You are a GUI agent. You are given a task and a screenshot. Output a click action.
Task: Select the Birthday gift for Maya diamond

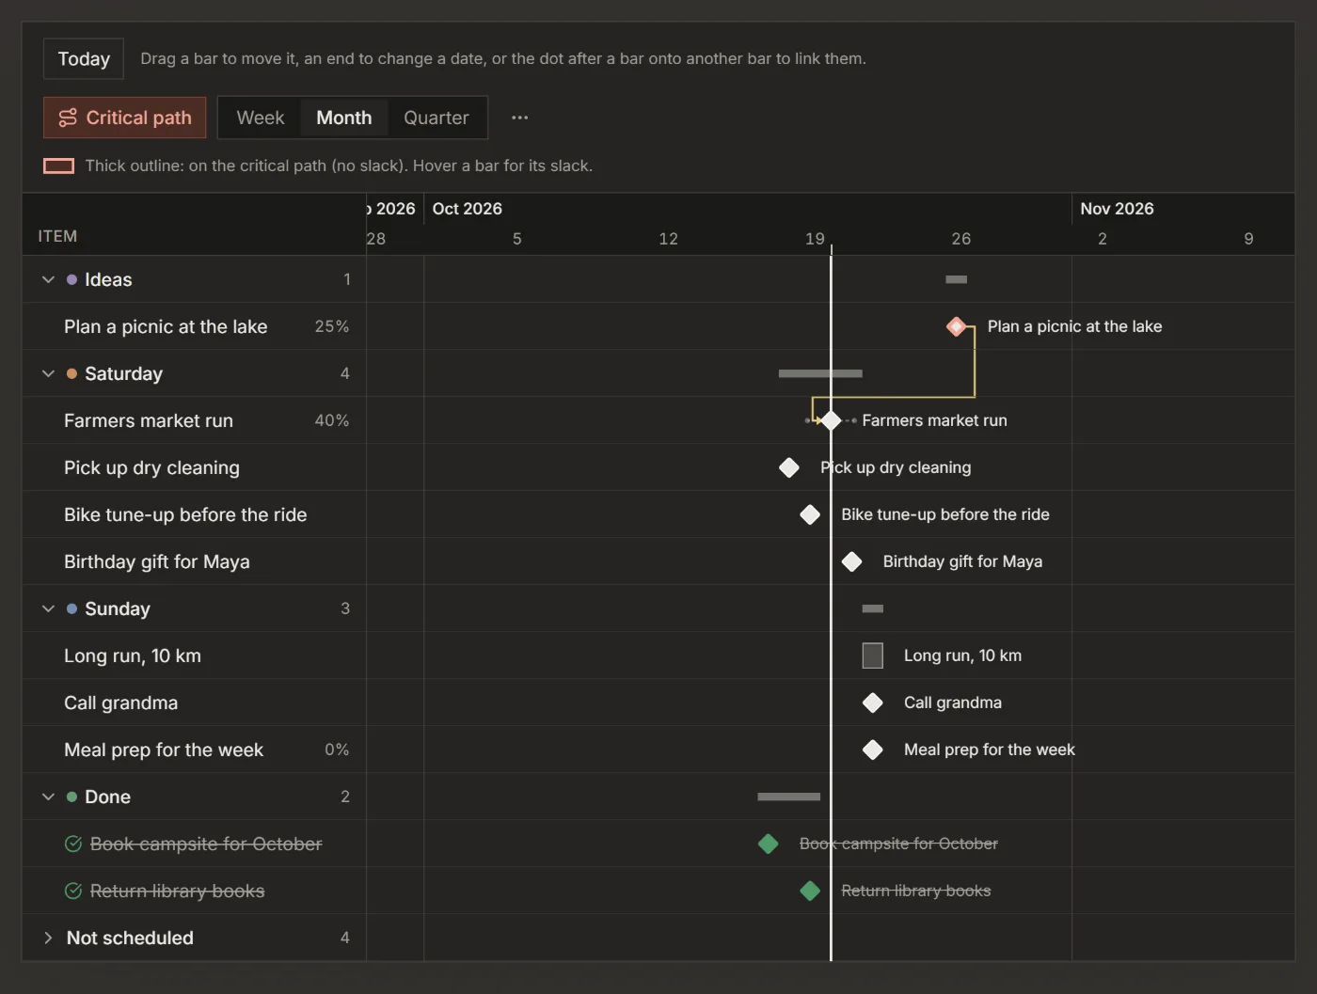(852, 561)
